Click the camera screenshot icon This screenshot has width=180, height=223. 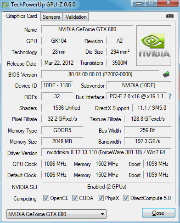[170, 16]
